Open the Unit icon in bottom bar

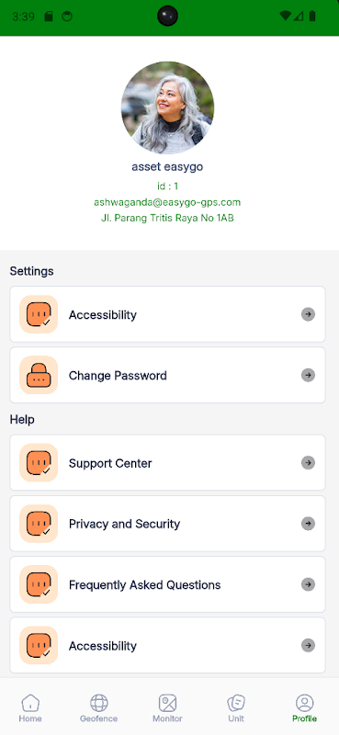pos(236,703)
